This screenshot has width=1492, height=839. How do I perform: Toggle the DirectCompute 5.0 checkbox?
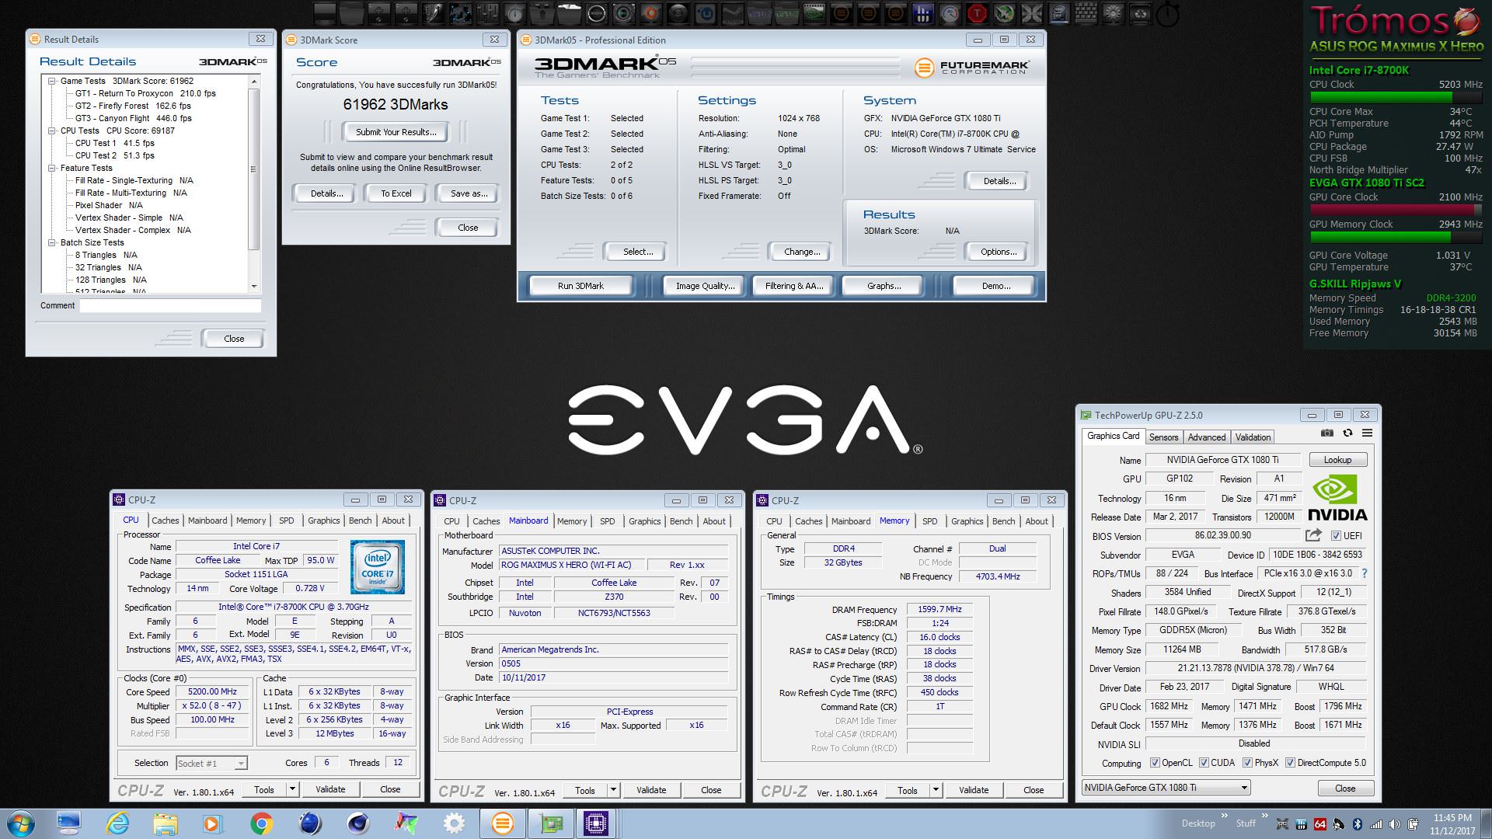(1290, 763)
